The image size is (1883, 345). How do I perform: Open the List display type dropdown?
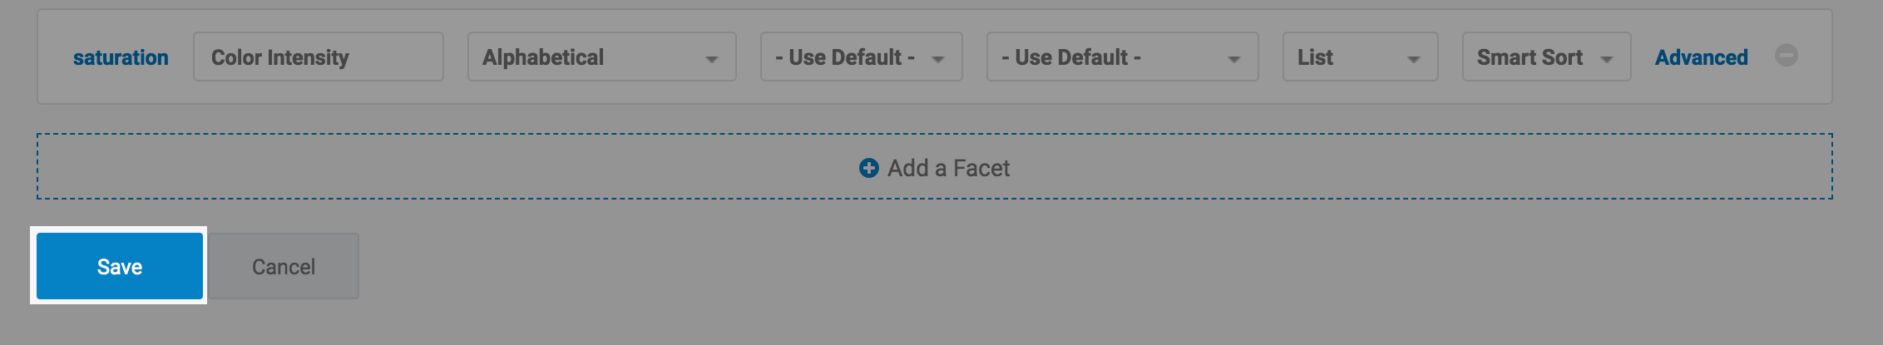tap(1359, 57)
